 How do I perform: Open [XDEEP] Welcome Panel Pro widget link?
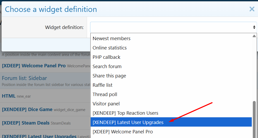click(x=34, y=66)
